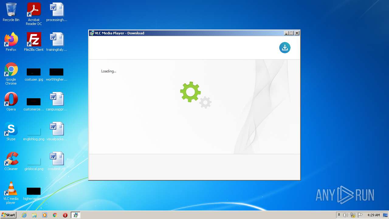Launch CCleaner desktop shortcut

[11, 161]
